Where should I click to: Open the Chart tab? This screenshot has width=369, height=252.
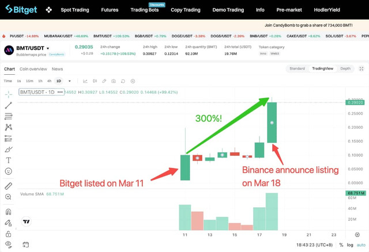9,69
